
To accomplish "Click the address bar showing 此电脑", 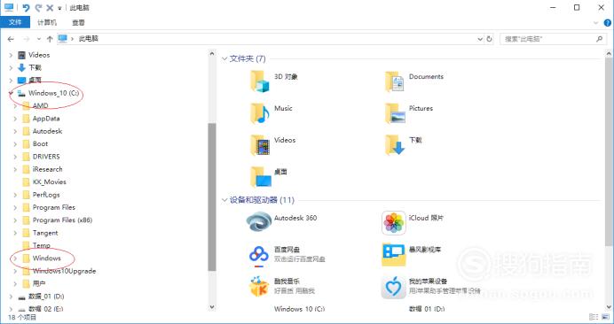I will click(x=271, y=39).
